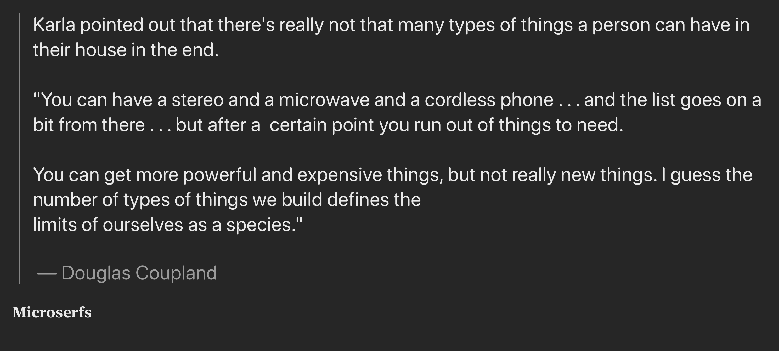Click the text "bit from there"

click(89, 125)
